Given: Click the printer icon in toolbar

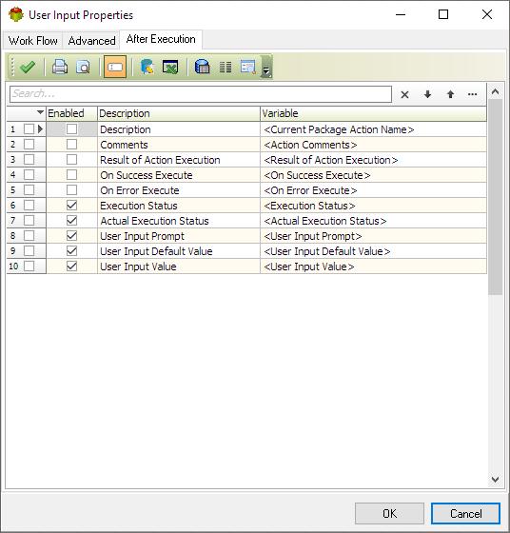Looking at the screenshot, I should (x=60, y=67).
